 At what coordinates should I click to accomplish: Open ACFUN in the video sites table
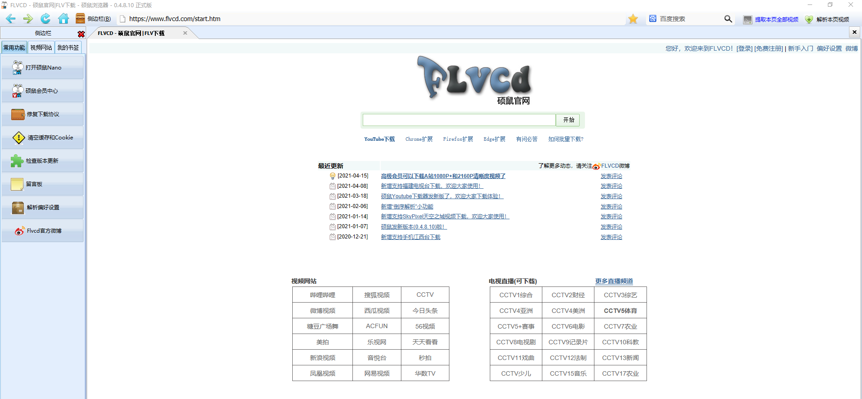(377, 326)
